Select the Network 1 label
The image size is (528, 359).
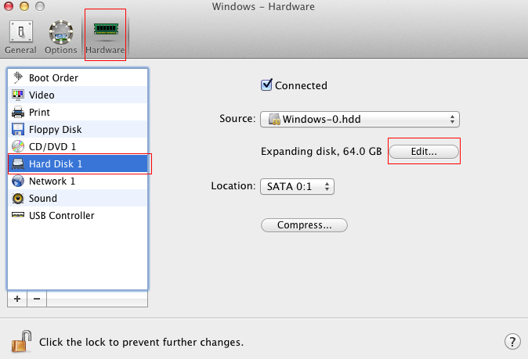[x=52, y=181]
